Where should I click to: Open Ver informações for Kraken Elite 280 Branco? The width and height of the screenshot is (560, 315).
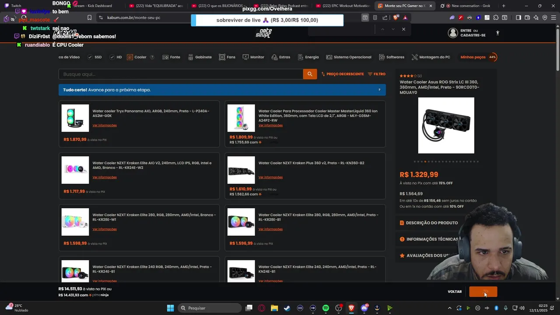(x=105, y=229)
